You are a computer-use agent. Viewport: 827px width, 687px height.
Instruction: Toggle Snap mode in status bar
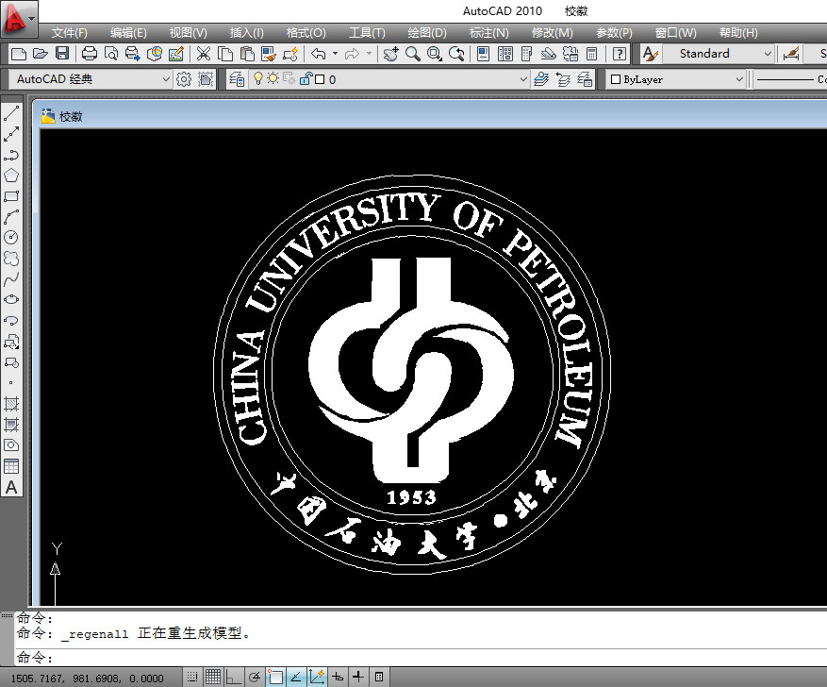[192, 677]
